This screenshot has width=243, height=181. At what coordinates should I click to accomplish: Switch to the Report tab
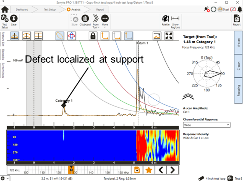tap(99, 9)
